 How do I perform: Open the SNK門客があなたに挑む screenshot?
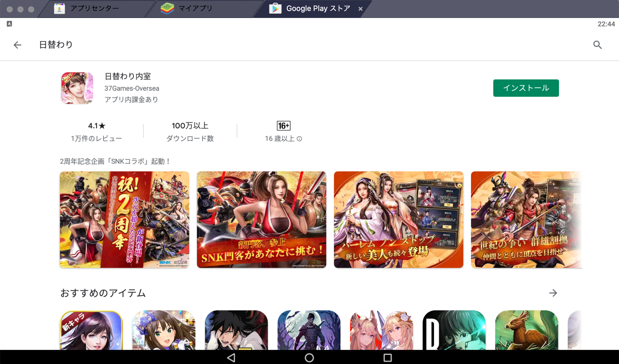click(x=261, y=220)
